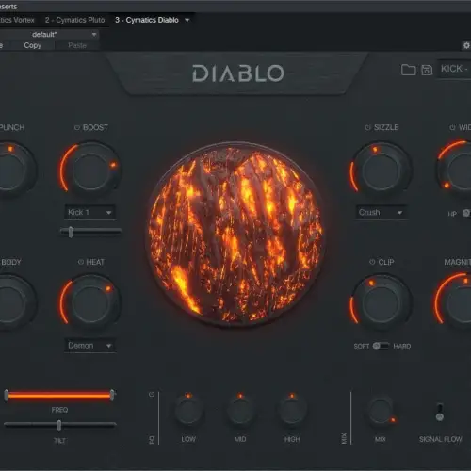
Task: Open the Demon heat type dropdown
Action: point(89,346)
